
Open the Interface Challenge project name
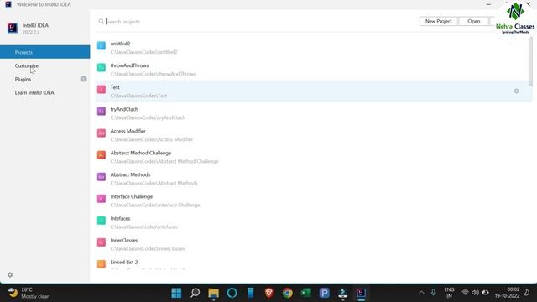click(x=132, y=196)
